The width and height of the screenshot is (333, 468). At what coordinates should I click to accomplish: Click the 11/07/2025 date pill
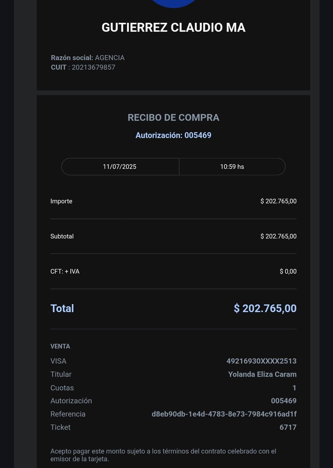click(x=120, y=167)
